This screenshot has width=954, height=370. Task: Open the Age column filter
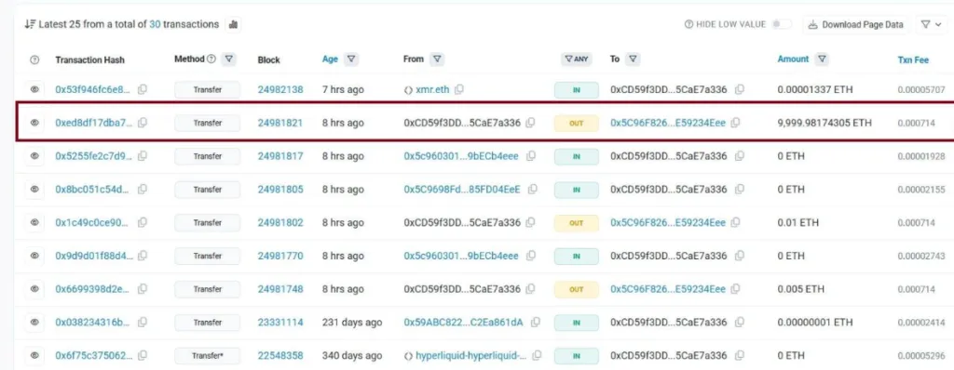coord(351,59)
